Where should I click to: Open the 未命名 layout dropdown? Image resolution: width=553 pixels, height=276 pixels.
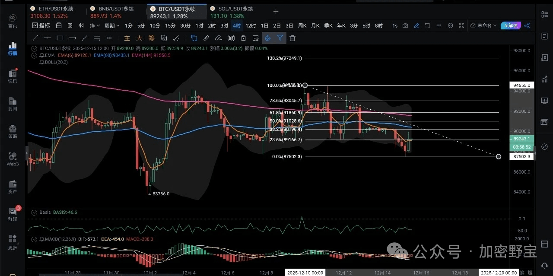(x=483, y=25)
